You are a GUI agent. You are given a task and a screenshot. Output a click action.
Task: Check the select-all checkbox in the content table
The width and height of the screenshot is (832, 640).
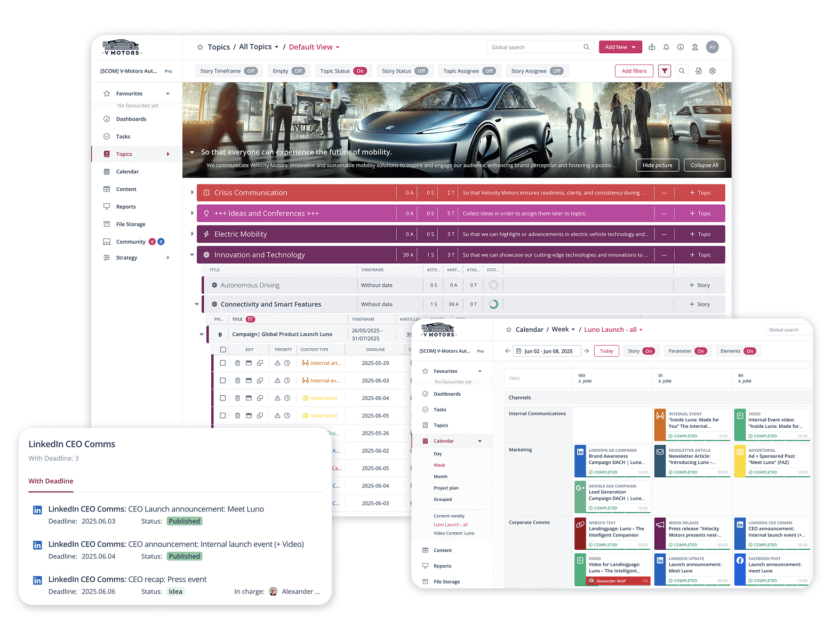222,349
